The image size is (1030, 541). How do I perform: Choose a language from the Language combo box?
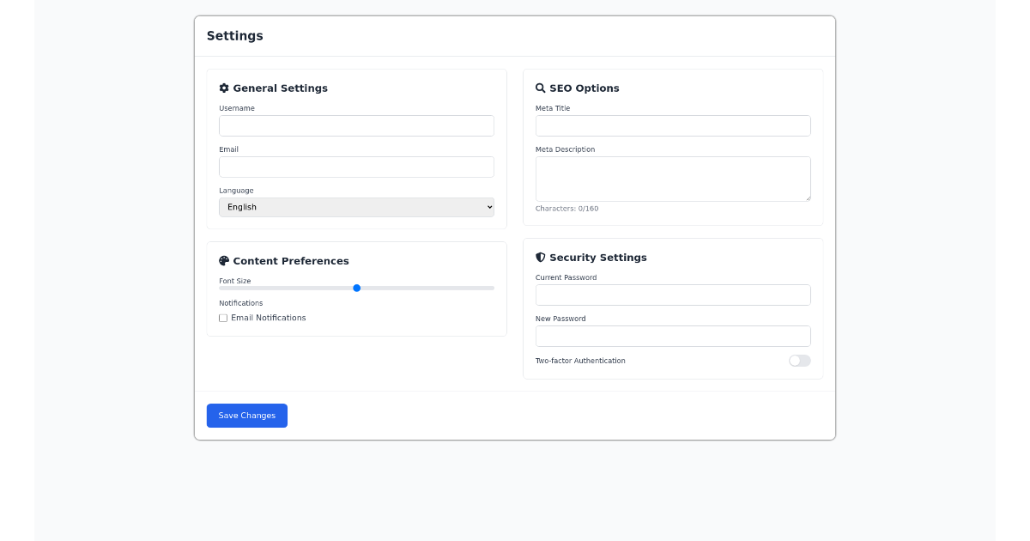pyautogui.click(x=356, y=207)
